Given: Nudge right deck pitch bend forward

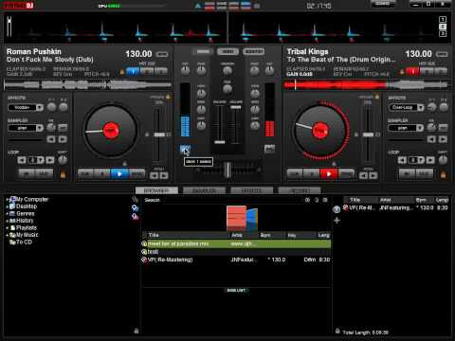Looking at the screenshot, I should (373, 175).
